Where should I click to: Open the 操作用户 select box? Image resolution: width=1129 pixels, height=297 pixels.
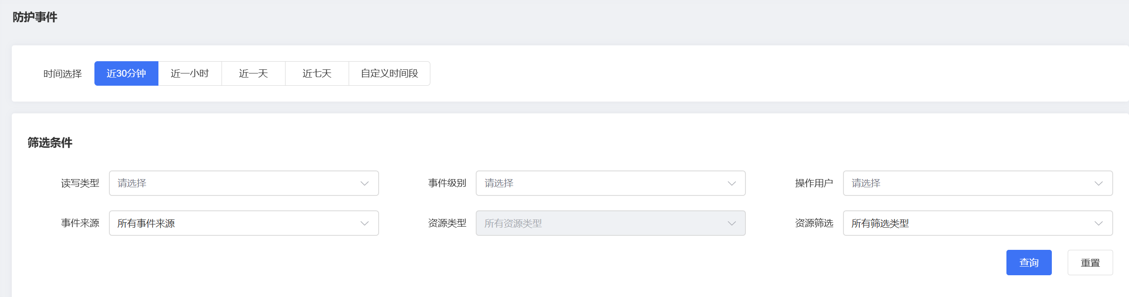[971, 183]
